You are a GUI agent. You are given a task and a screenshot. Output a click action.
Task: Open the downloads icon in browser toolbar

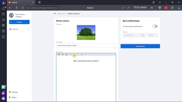179,8
